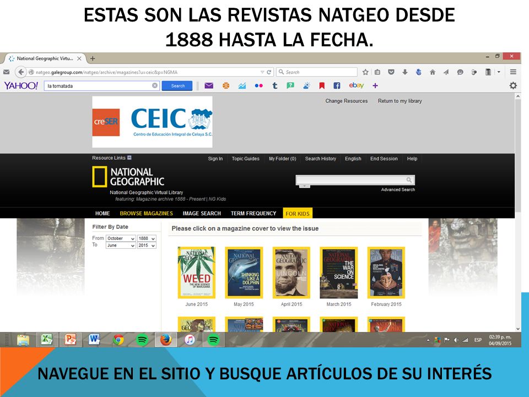The height and width of the screenshot is (397, 529).
Task: Click the send paper-plane toolbar icon
Action: [446, 72]
